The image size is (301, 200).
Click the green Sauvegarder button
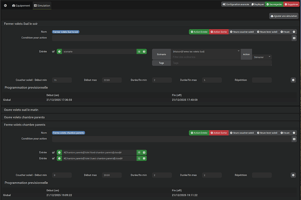[273, 4]
